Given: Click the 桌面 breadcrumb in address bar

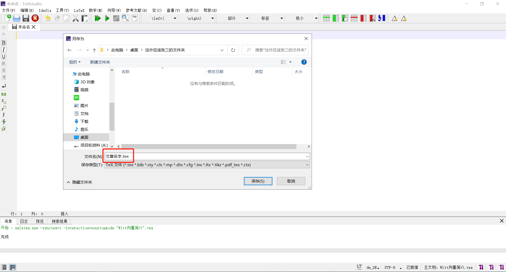Looking at the screenshot, I should (x=134, y=50).
